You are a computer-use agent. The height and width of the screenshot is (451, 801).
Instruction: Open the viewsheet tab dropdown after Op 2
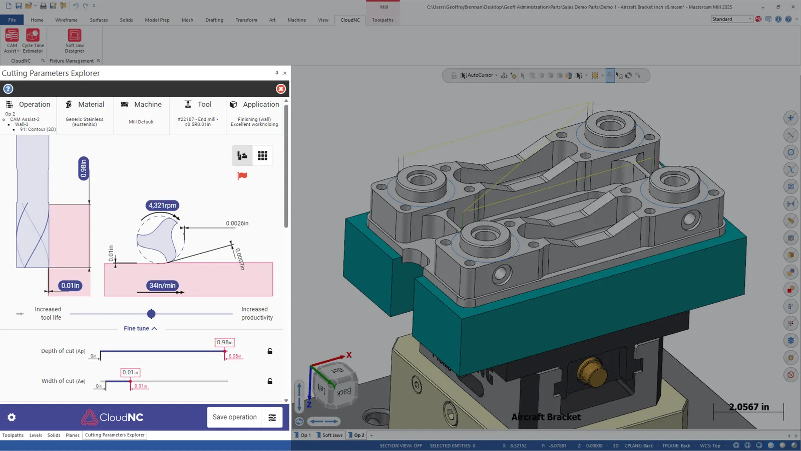click(x=371, y=435)
